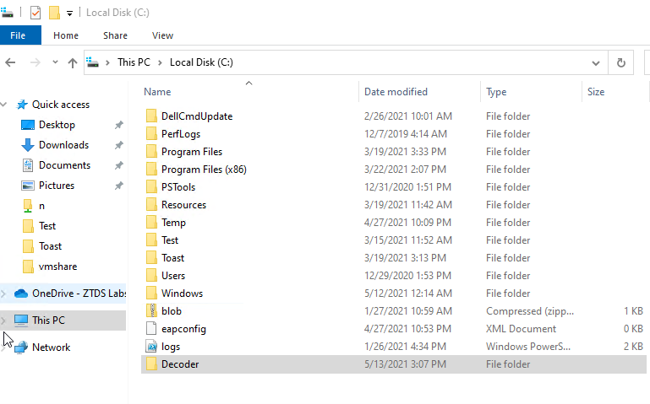
Task: Click the pin icon next to Documents
Action: pyautogui.click(x=119, y=165)
